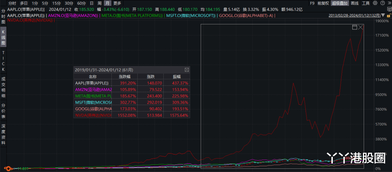Select the GOOGL row in popup table
The width and height of the screenshot is (392, 172).
[132, 109]
